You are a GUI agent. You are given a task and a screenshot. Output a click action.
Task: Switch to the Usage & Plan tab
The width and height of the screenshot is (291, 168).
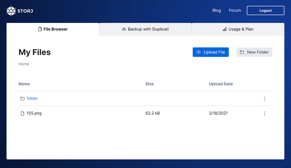238,29
